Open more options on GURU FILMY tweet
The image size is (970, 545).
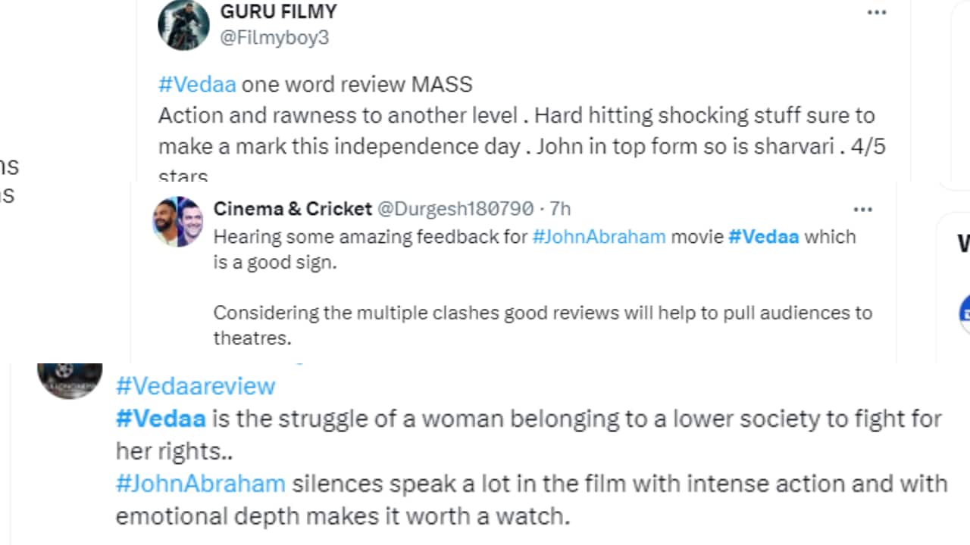(877, 13)
